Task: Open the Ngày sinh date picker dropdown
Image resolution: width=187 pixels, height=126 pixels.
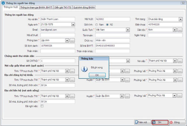Action: click(x=73, y=25)
